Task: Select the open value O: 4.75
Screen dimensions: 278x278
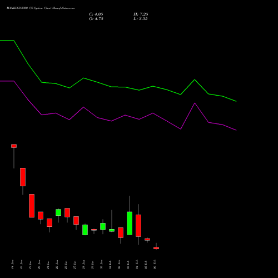Action: (x=96, y=19)
